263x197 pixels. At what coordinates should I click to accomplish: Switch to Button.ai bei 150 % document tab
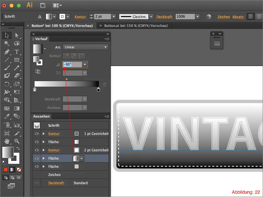(136, 26)
